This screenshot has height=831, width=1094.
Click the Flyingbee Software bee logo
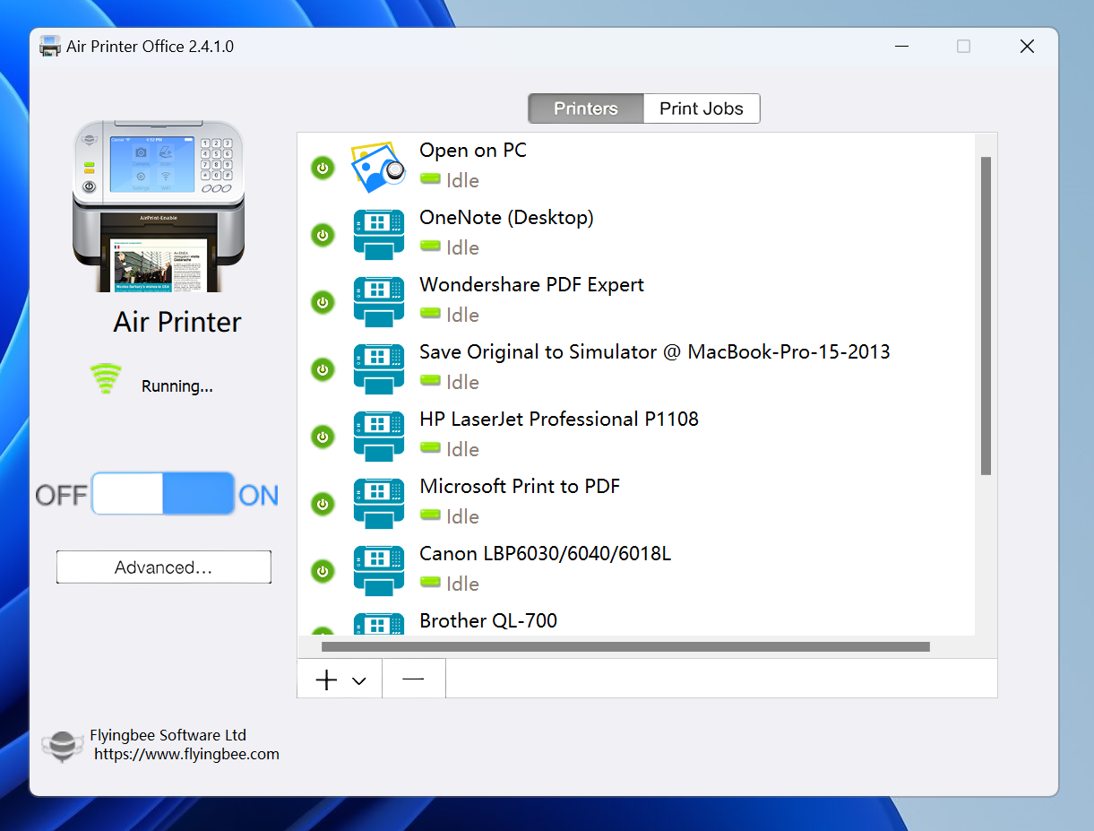click(62, 746)
